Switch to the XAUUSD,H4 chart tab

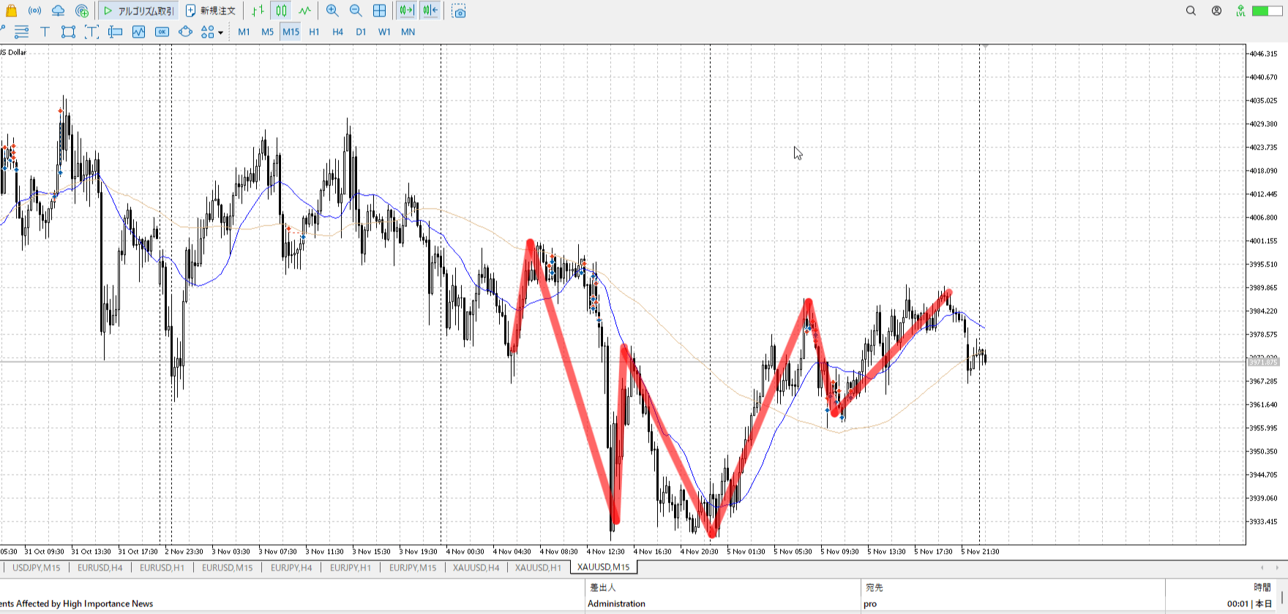[476, 567]
